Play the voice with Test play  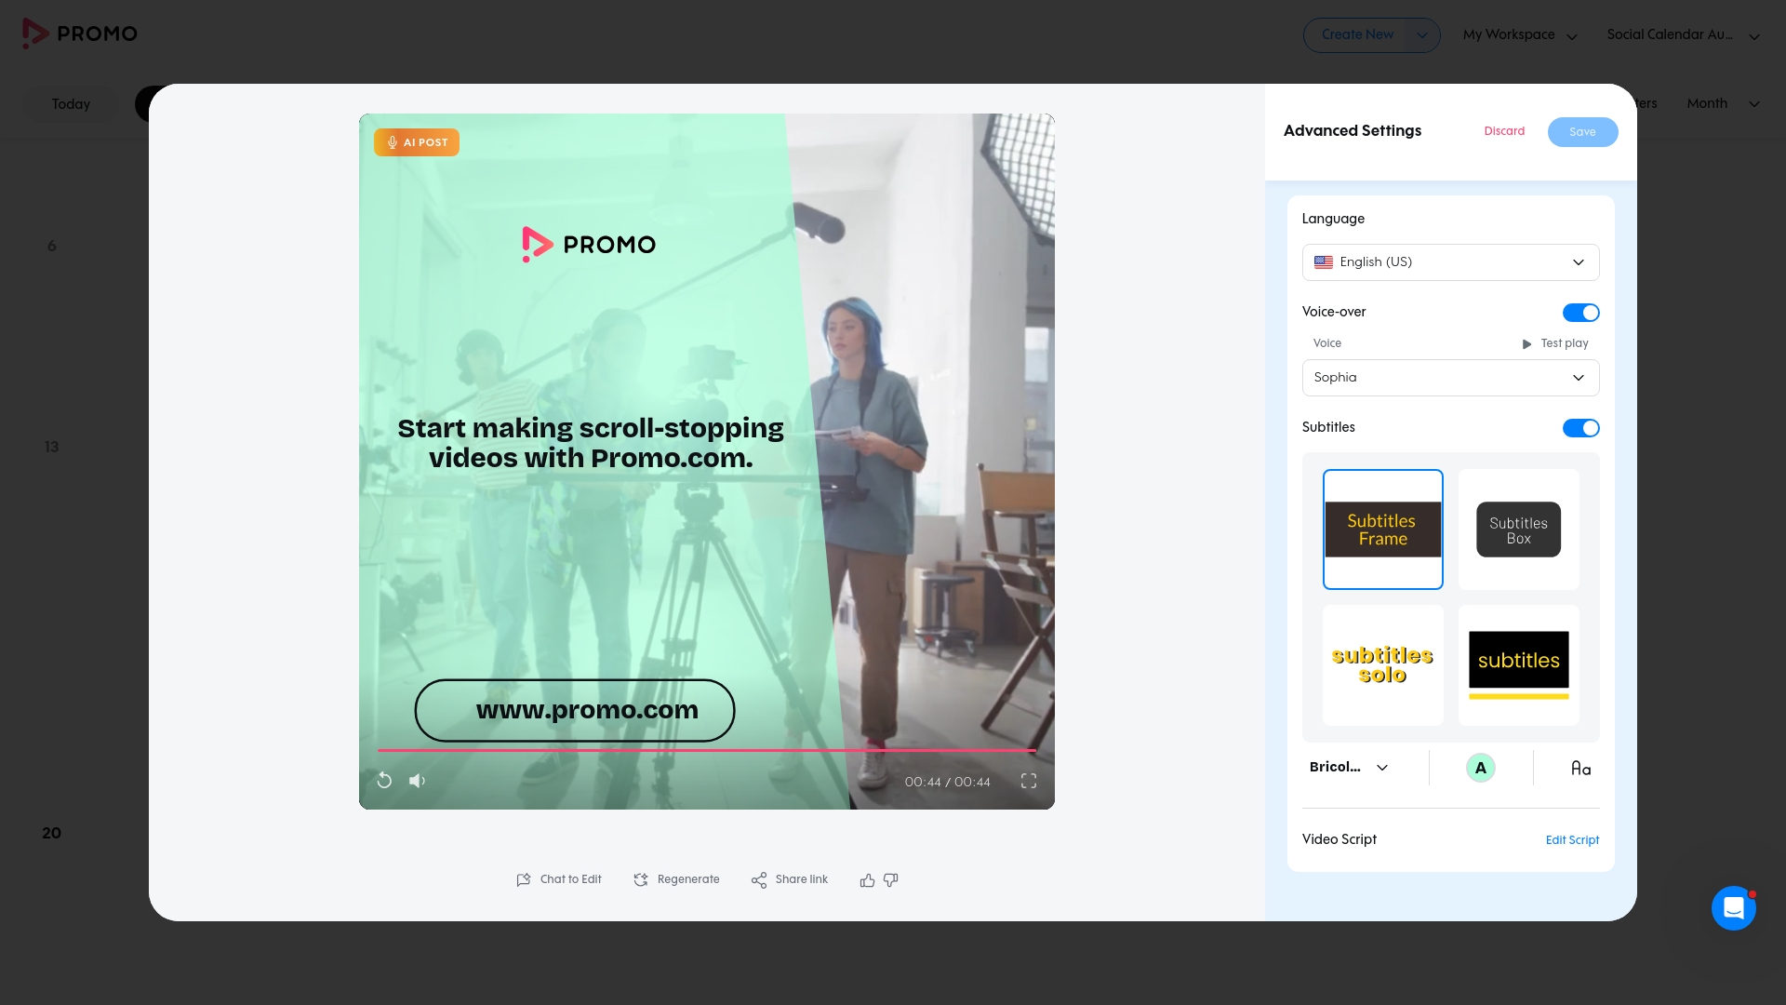coord(1554,343)
